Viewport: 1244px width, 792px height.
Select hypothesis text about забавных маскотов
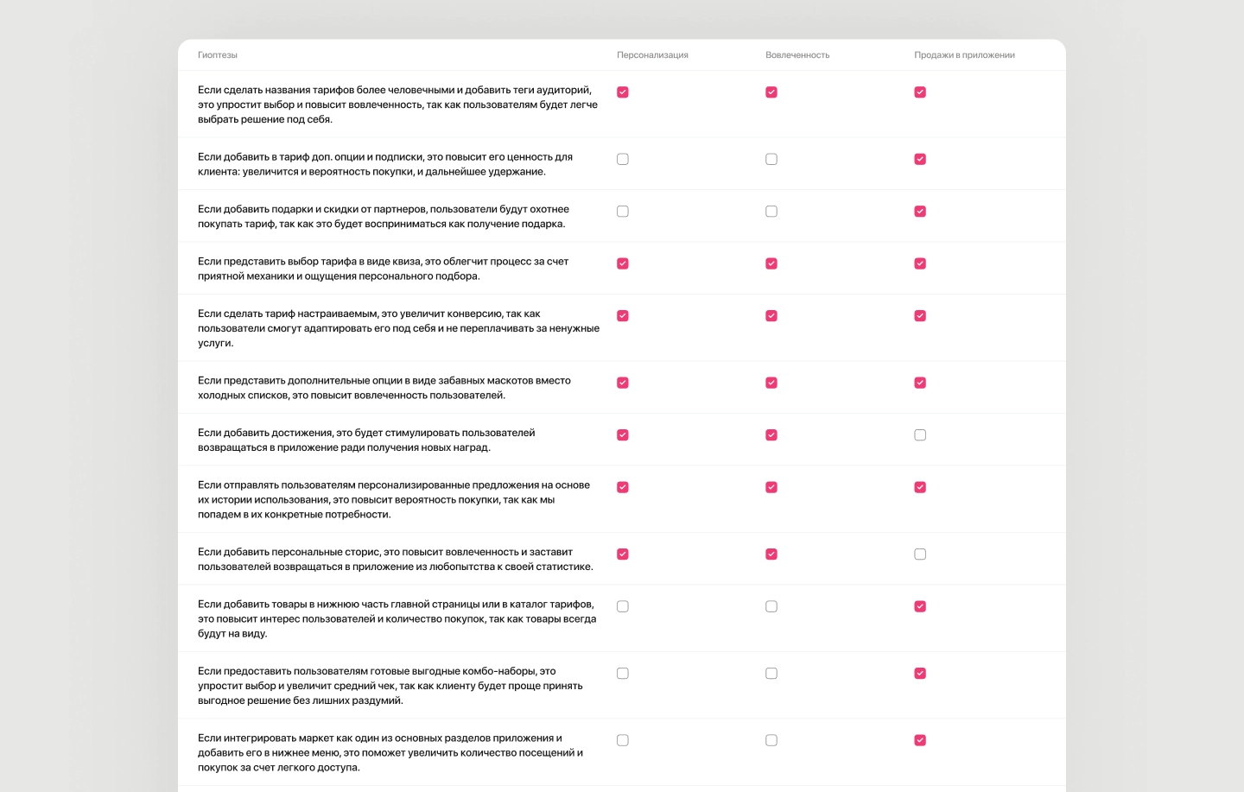(x=384, y=388)
